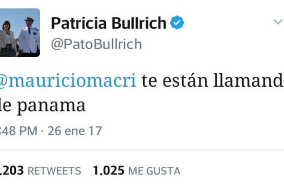View the 203 retweets count
The height and width of the screenshot is (189, 284).
[11, 170]
